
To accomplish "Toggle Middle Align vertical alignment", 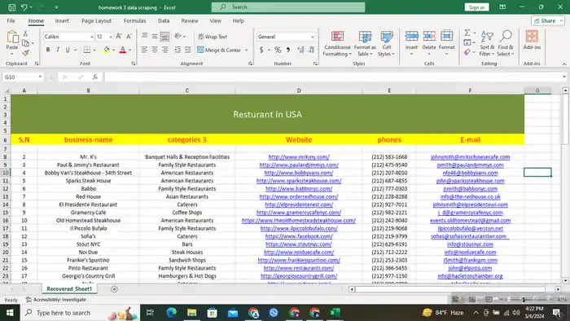I will [155, 37].
